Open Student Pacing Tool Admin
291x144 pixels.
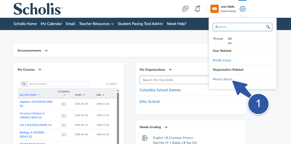click(x=140, y=24)
